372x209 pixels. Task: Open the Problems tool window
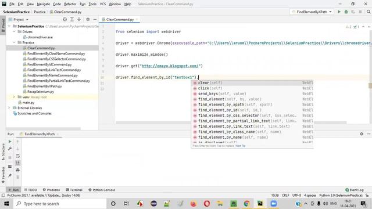51,190
